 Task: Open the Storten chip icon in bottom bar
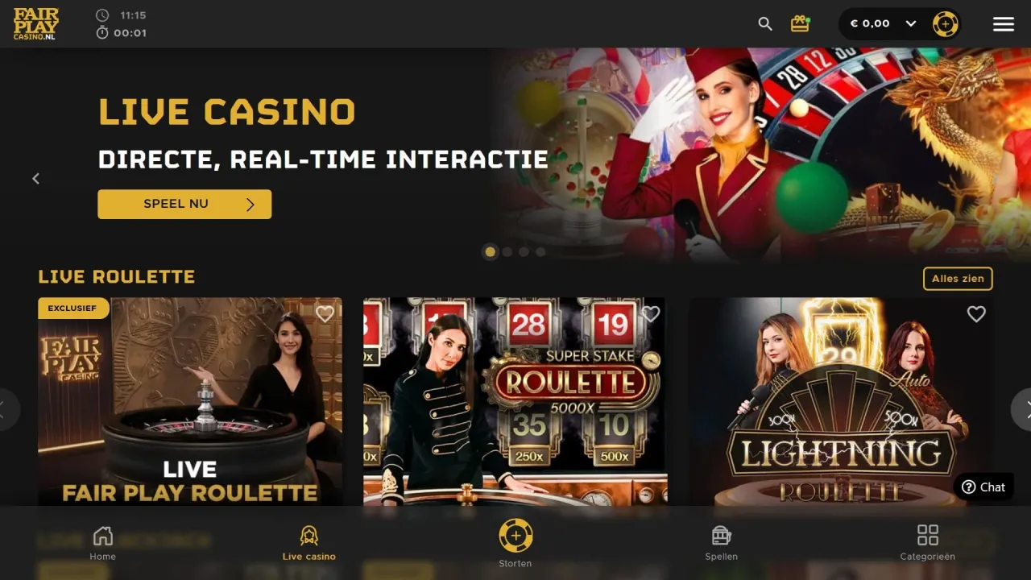[x=515, y=535]
